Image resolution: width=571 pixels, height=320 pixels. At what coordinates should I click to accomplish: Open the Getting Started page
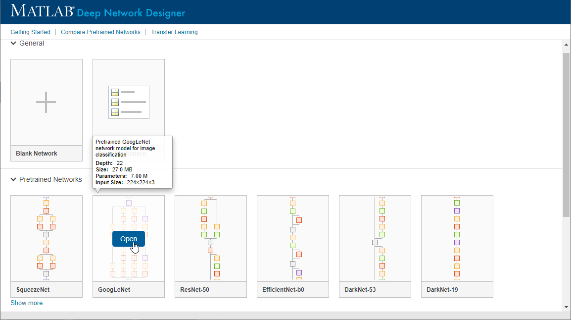point(30,32)
